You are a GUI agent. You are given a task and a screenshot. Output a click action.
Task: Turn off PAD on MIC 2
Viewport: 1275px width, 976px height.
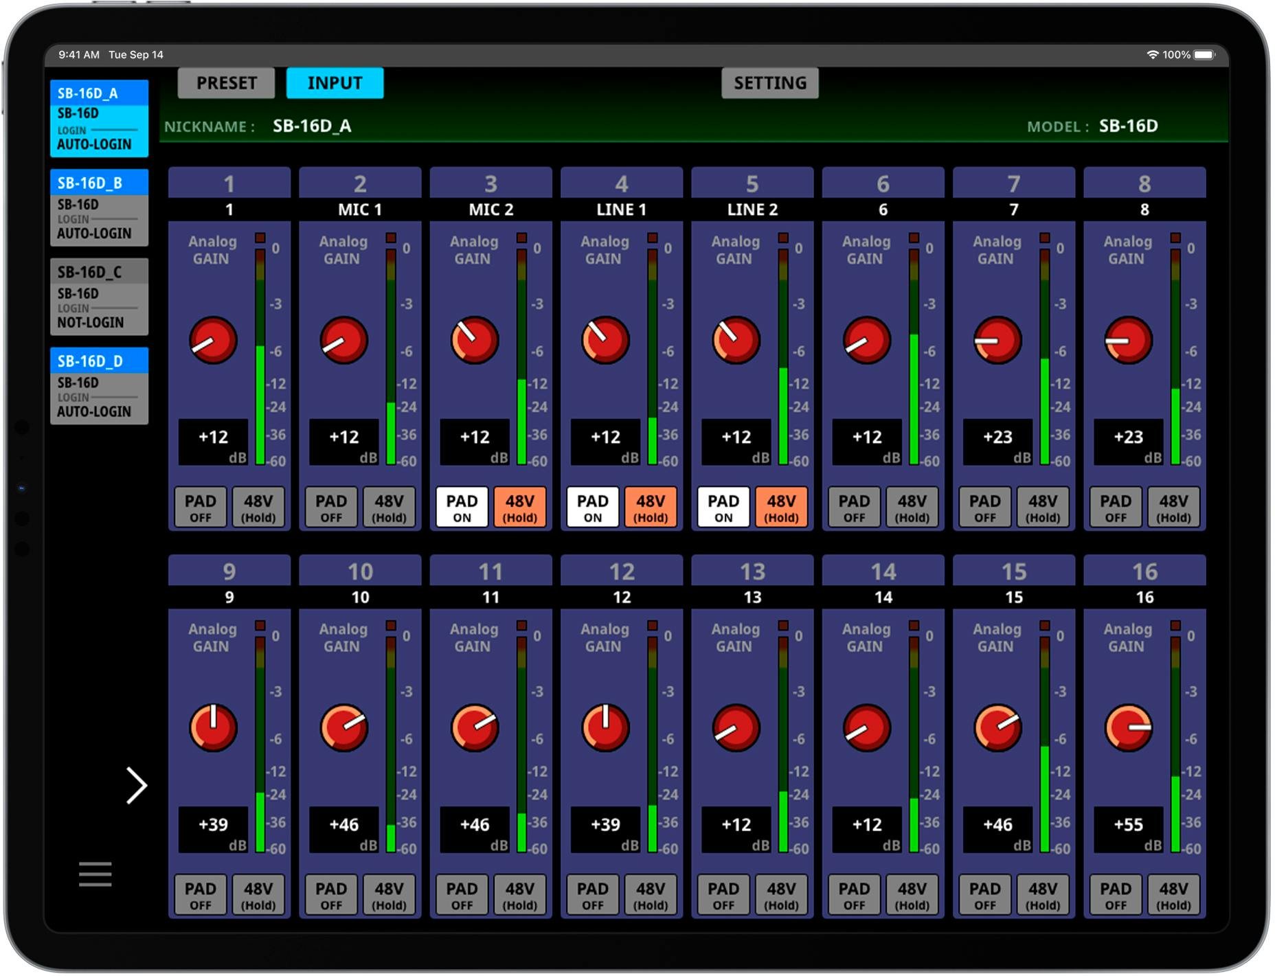tap(462, 507)
